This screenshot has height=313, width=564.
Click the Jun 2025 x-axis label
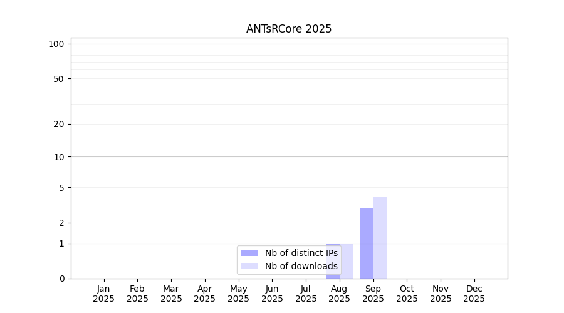pyautogui.click(x=273, y=294)
